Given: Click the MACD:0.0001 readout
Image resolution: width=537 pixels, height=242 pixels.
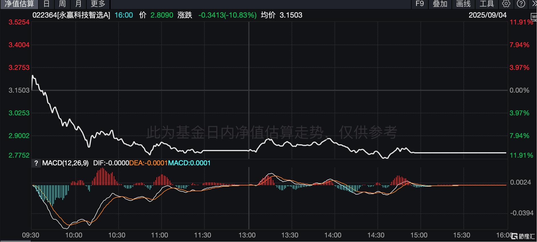Looking at the screenshot, I should click(189, 163).
